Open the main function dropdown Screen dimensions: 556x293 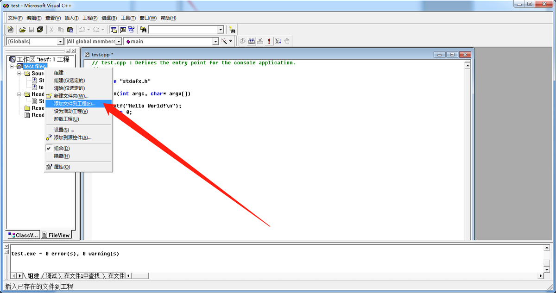click(x=215, y=42)
